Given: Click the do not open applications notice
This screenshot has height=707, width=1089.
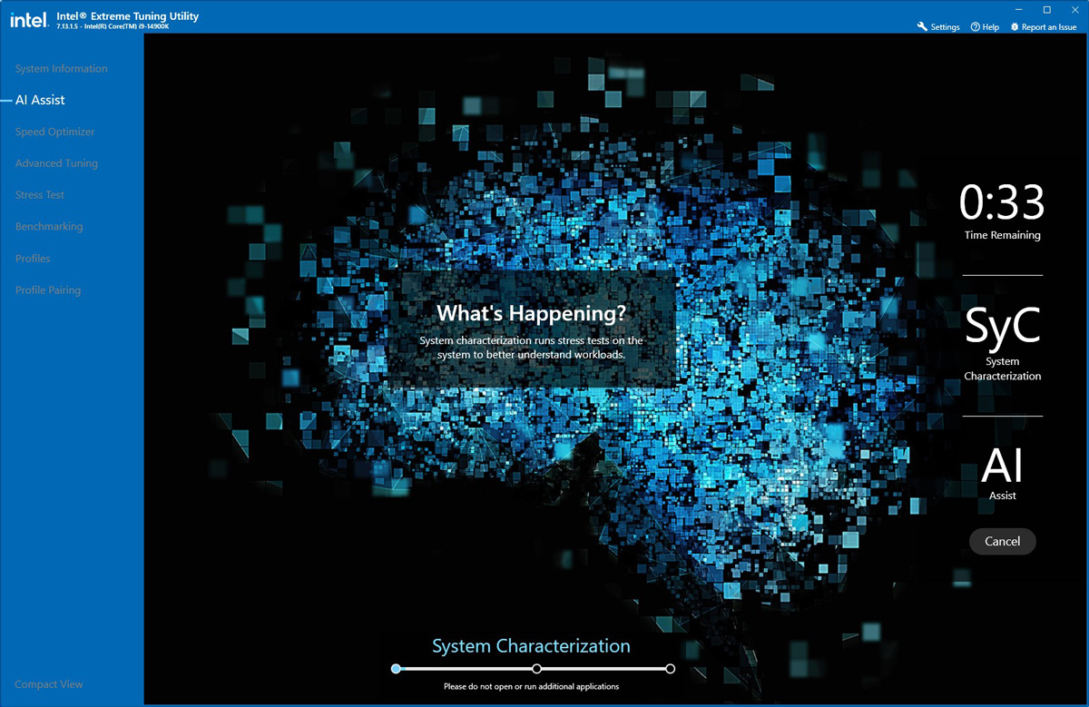Looking at the screenshot, I should pyautogui.click(x=531, y=687).
